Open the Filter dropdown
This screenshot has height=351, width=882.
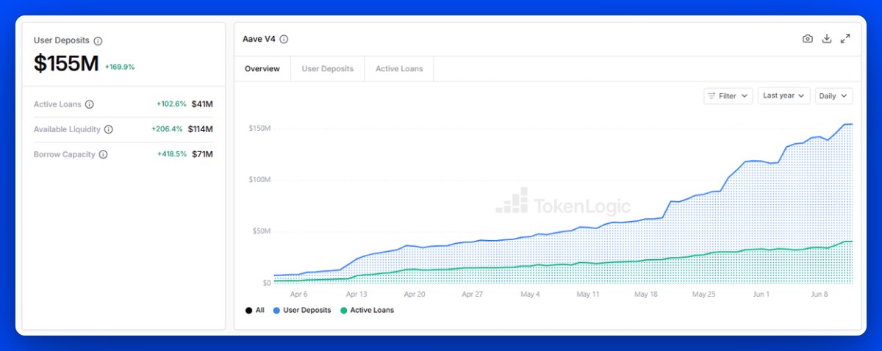pos(728,95)
